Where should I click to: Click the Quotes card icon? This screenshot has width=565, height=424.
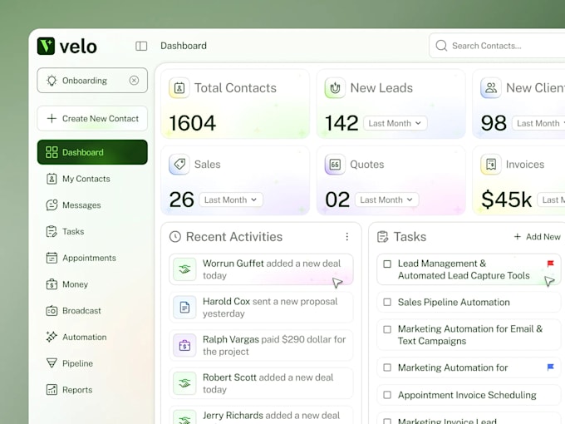pyautogui.click(x=335, y=165)
